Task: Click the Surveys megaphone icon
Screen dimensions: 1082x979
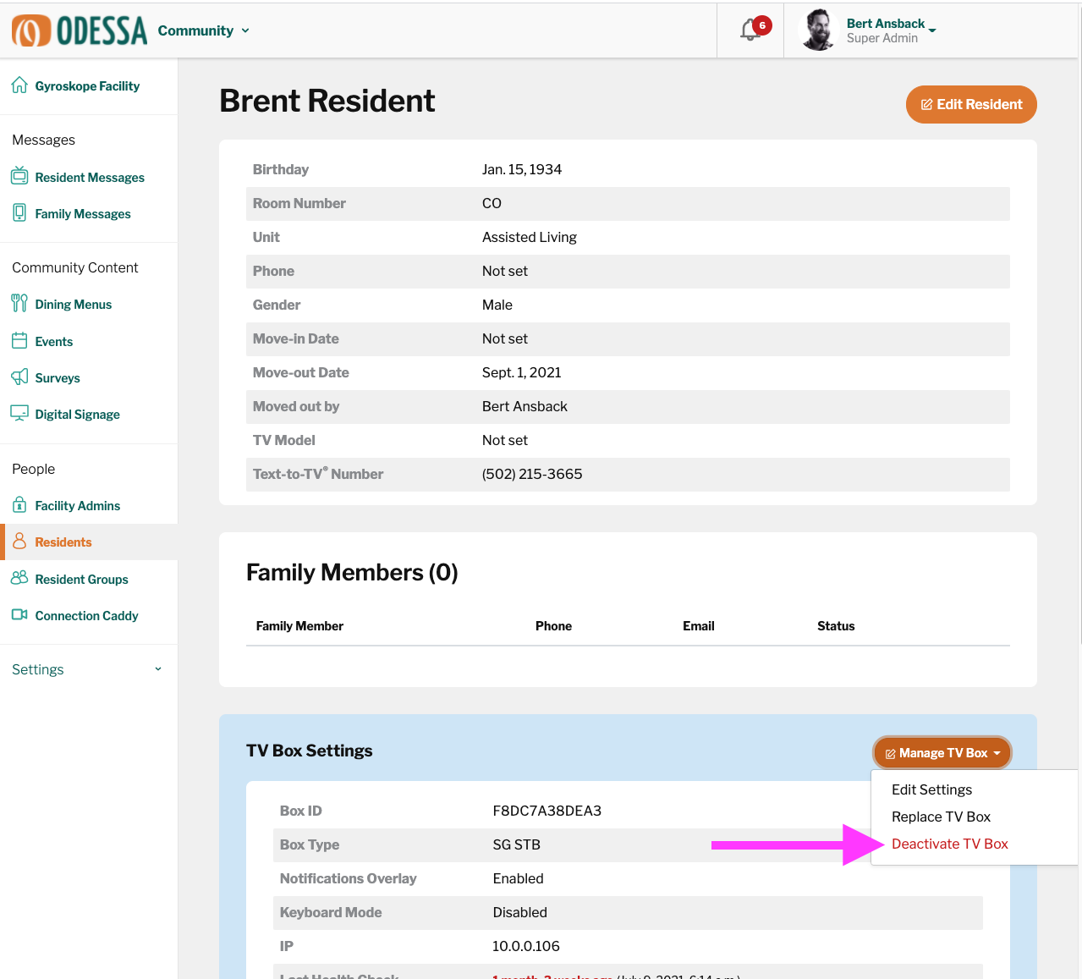Action: [x=19, y=377]
